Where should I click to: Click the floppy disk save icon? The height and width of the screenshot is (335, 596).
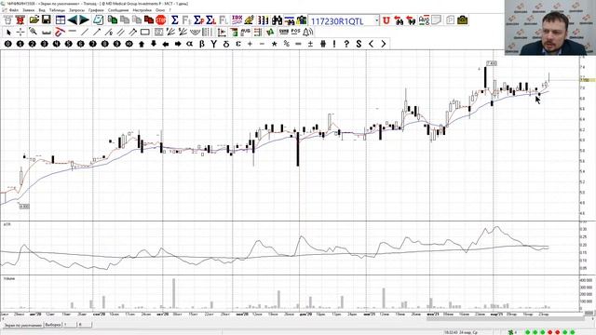(x=47, y=20)
